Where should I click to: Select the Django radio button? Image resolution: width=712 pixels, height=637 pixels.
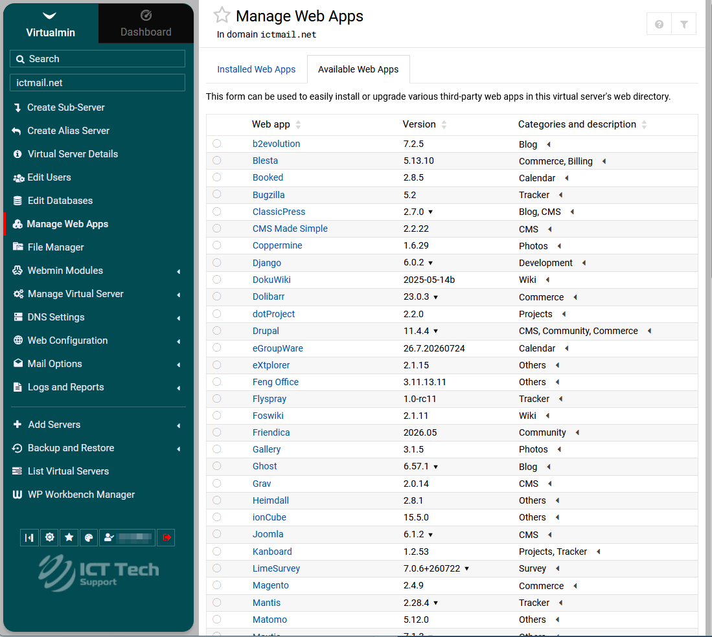point(217,262)
